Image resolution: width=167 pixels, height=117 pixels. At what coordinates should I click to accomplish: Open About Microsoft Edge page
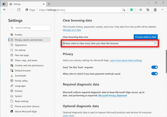point(29,112)
